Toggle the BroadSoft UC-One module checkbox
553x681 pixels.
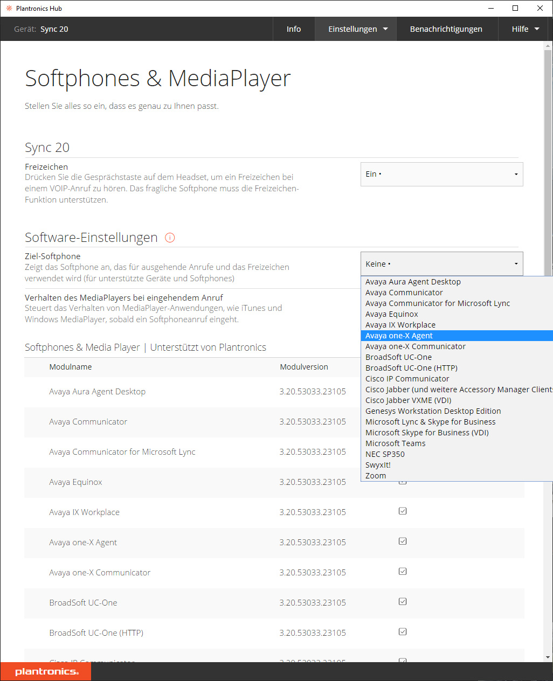click(403, 602)
